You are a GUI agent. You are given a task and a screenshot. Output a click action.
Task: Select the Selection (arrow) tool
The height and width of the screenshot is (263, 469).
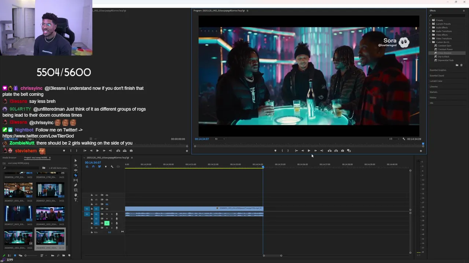pyautogui.click(x=76, y=160)
